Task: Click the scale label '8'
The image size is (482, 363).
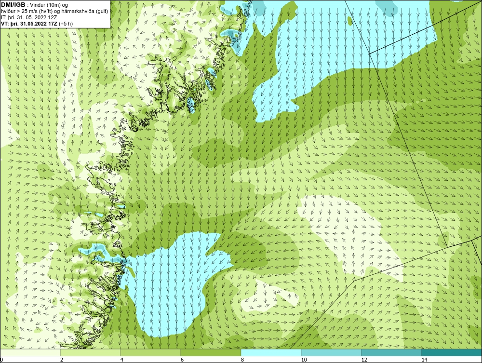Action: [x=242, y=360]
